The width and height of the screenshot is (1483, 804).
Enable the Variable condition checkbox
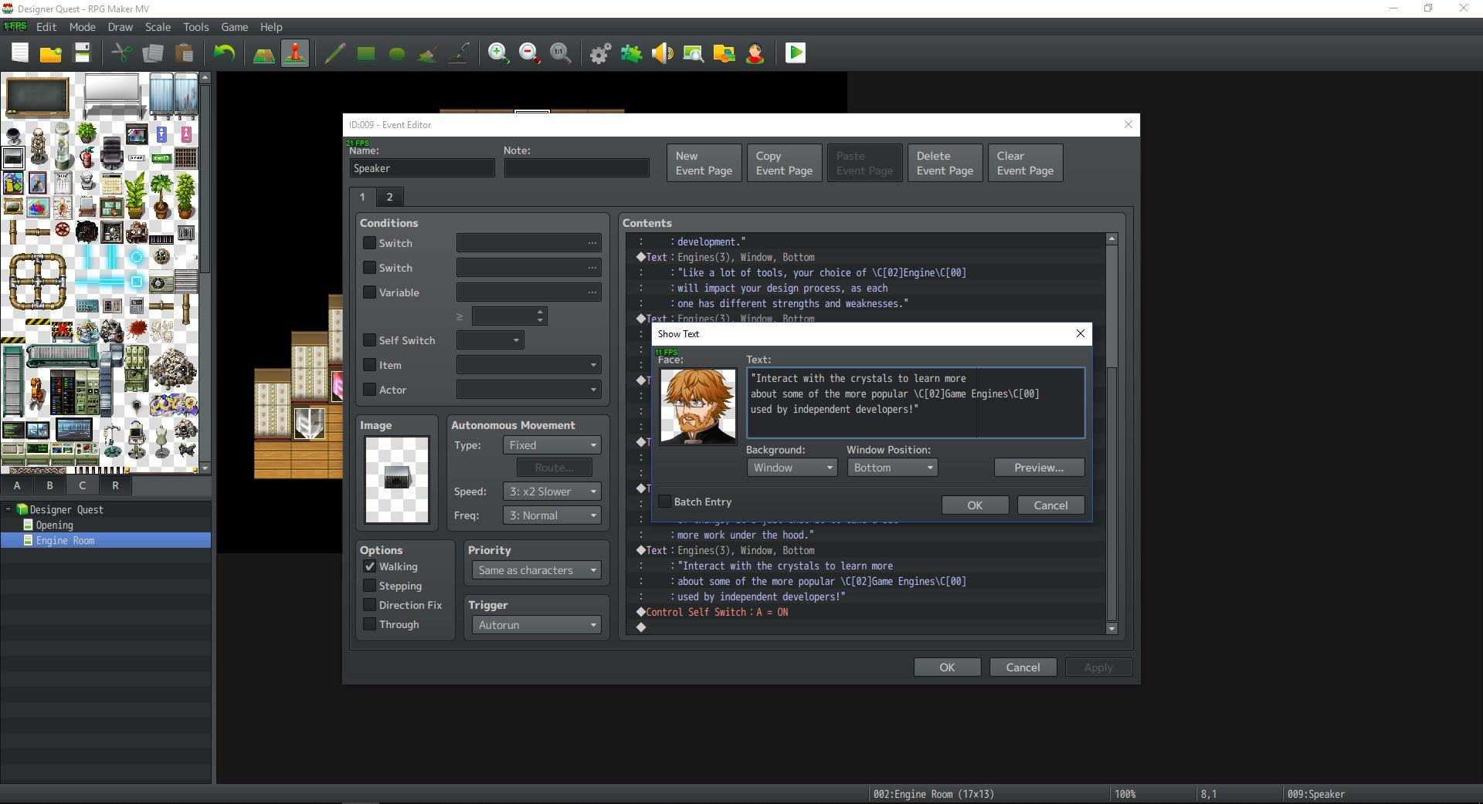(x=370, y=292)
